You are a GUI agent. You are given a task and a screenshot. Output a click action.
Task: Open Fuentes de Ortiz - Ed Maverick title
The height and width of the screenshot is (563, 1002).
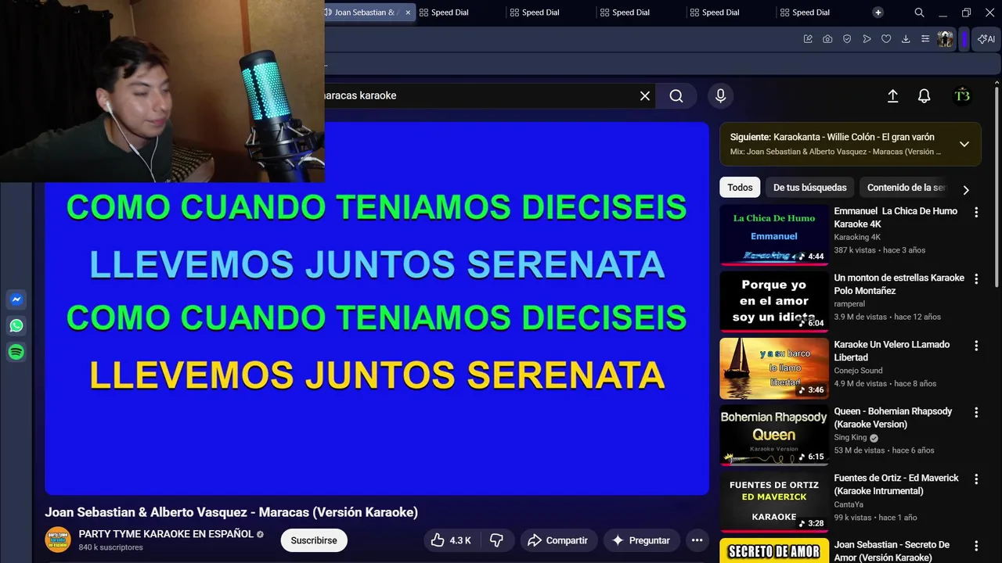(x=896, y=484)
